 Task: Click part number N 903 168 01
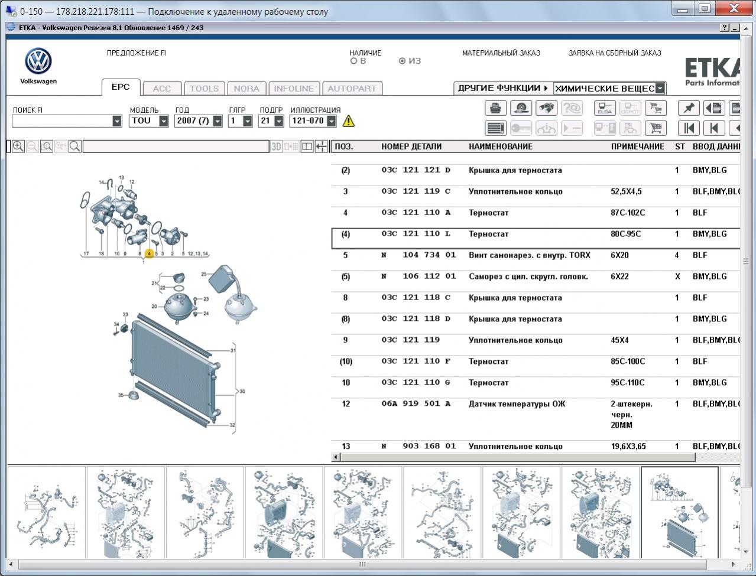coord(419,446)
